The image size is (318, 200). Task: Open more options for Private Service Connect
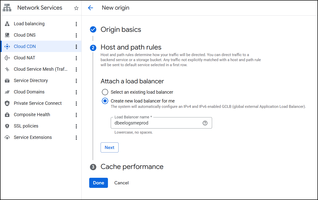(x=76, y=104)
